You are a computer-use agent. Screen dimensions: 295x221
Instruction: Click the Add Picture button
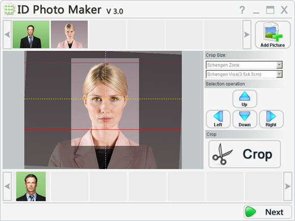[273, 35]
